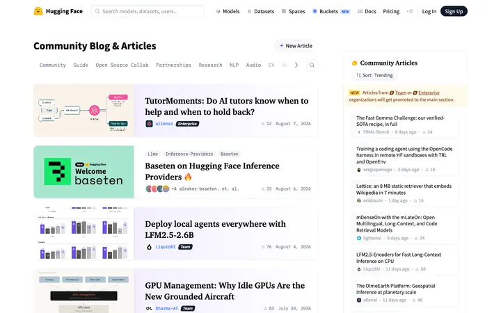Viewport: 501px width, 313px height.
Task: Open Deploy local agents everywhere article
Action: (x=215, y=230)
